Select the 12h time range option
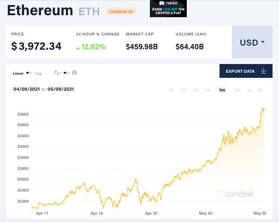 183,90
